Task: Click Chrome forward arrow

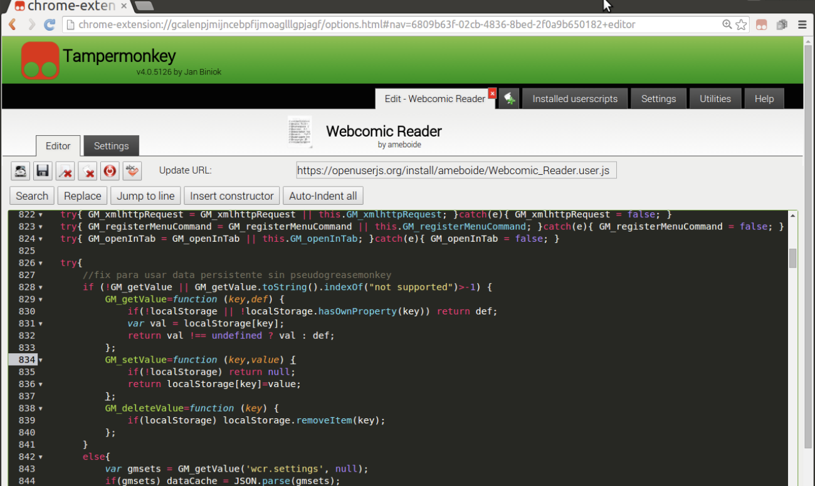Action: (x=31, y=25)
